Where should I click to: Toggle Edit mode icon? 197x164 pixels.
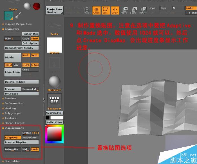tap(106, 10)
